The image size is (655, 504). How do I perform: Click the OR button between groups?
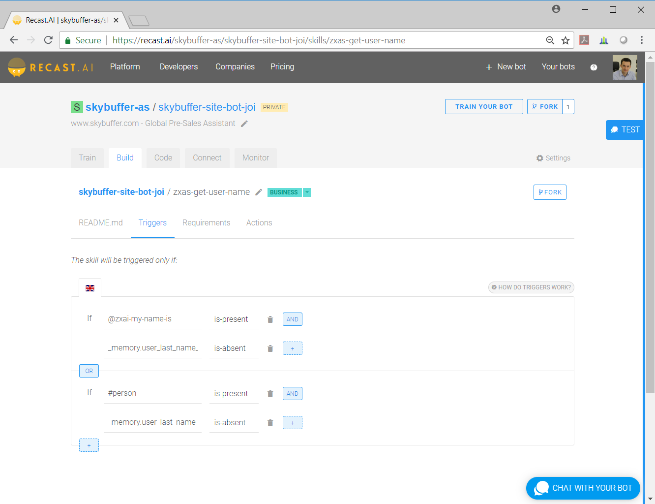point(89,371)
